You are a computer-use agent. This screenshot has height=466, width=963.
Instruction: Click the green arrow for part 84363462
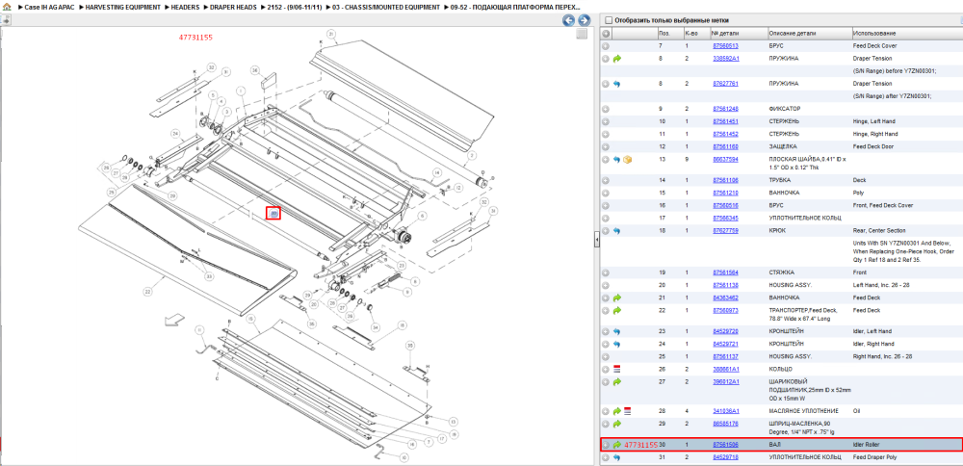point(617,298)
